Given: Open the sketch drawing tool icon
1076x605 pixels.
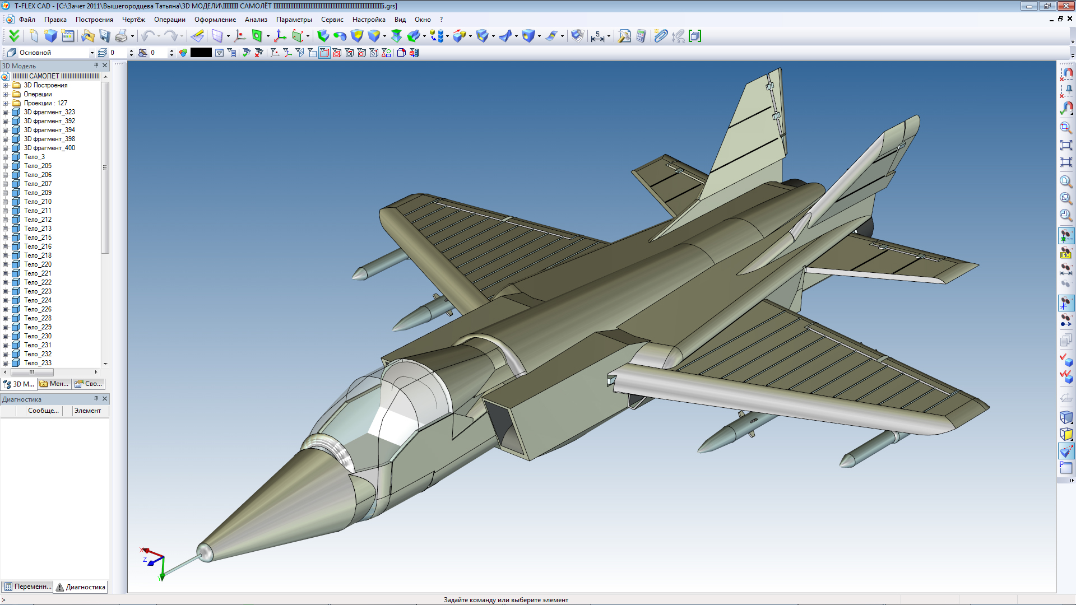Looking at the screenshot, I should [197, 36].
